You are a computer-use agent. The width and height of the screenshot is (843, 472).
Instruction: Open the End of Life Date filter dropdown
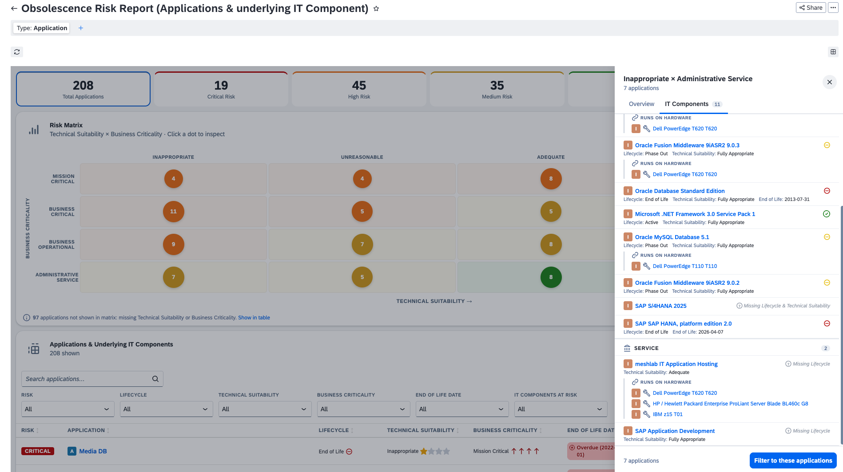point(462,409)
